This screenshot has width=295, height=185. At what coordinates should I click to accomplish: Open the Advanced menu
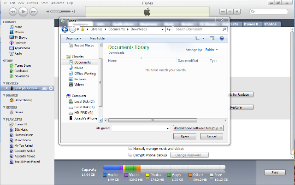coord(58,3)
